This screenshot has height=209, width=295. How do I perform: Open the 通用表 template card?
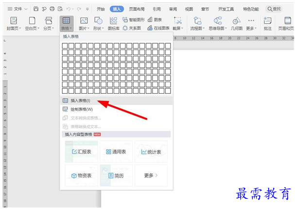click(x=116, y=152)
